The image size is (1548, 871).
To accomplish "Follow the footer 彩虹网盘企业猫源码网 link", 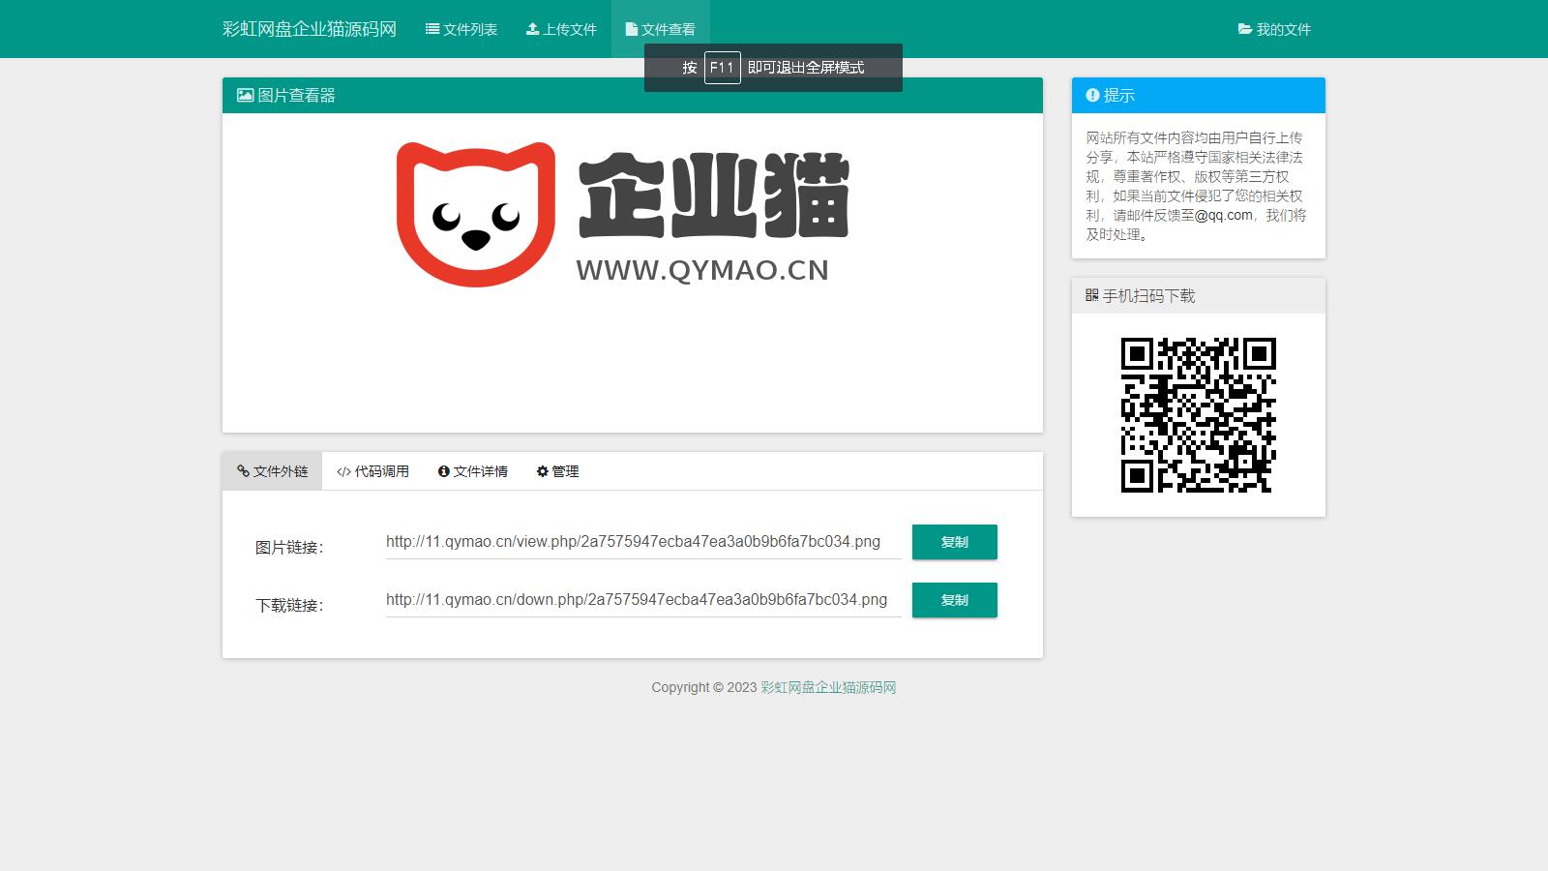I will pos(828,687).
